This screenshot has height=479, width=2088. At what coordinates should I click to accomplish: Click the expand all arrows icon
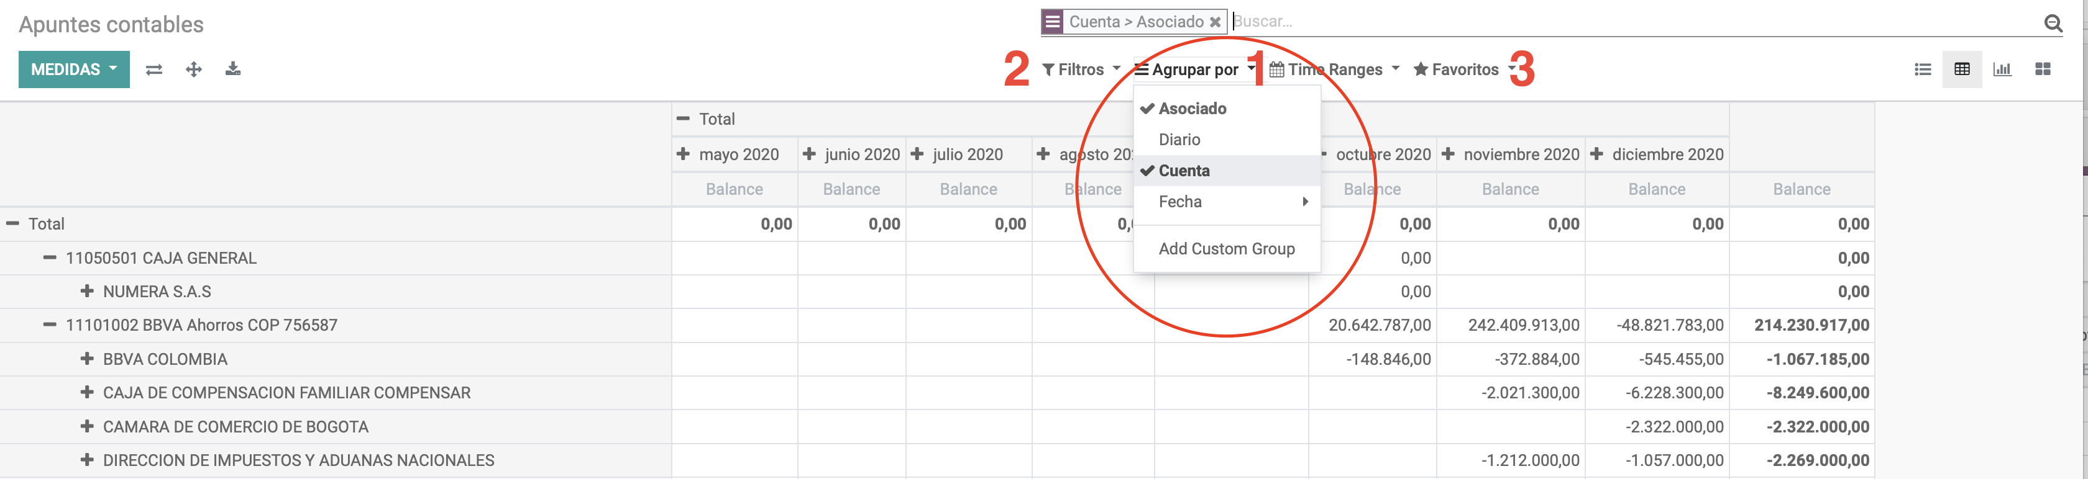(194, 69)
